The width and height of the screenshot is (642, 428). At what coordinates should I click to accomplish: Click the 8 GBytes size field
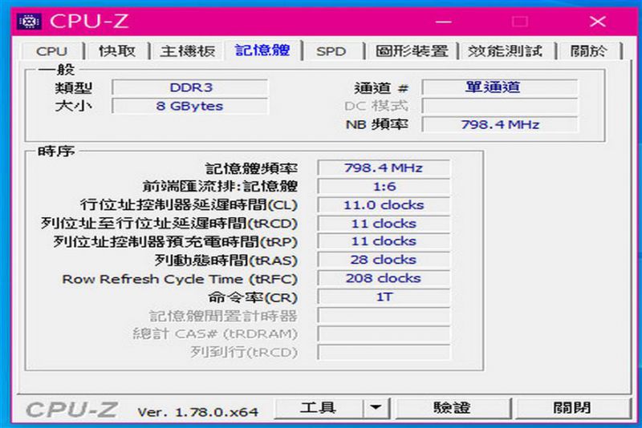click(190, 106)
